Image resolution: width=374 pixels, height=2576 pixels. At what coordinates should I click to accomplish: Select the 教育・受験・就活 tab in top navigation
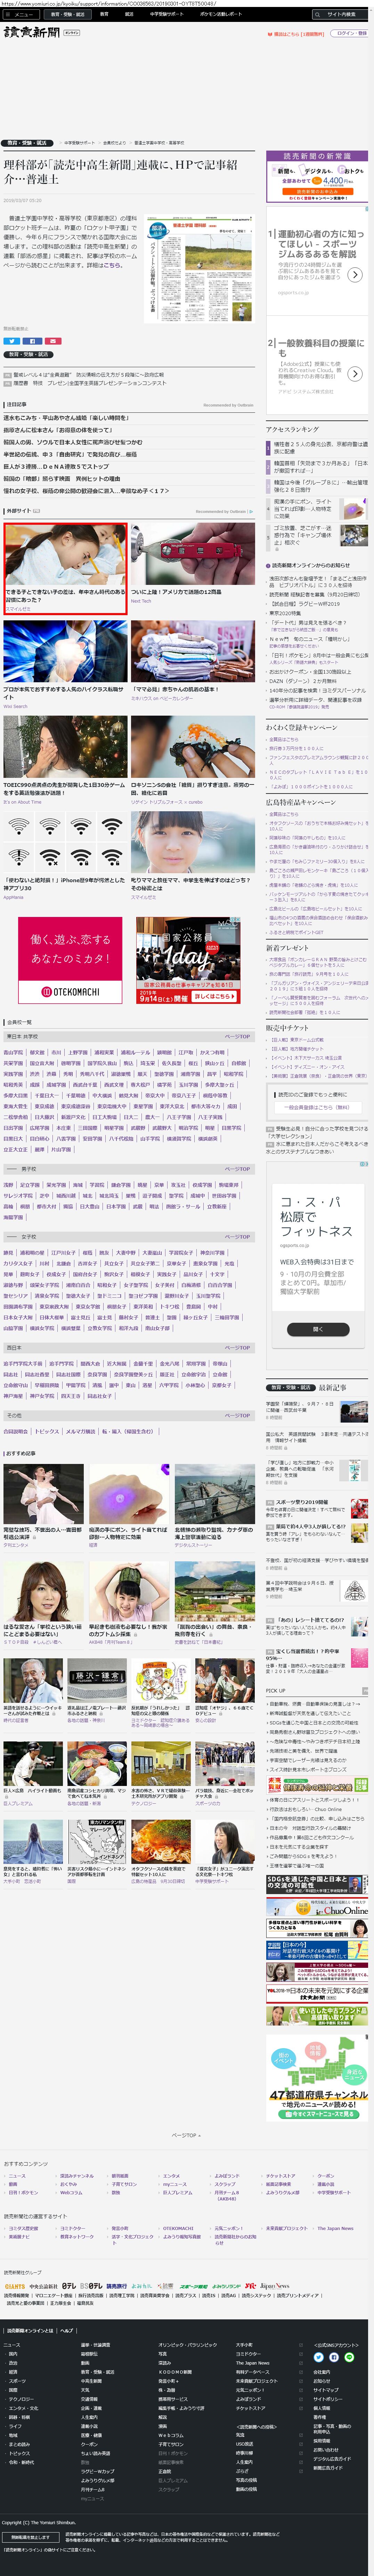[x=68, y=14]
